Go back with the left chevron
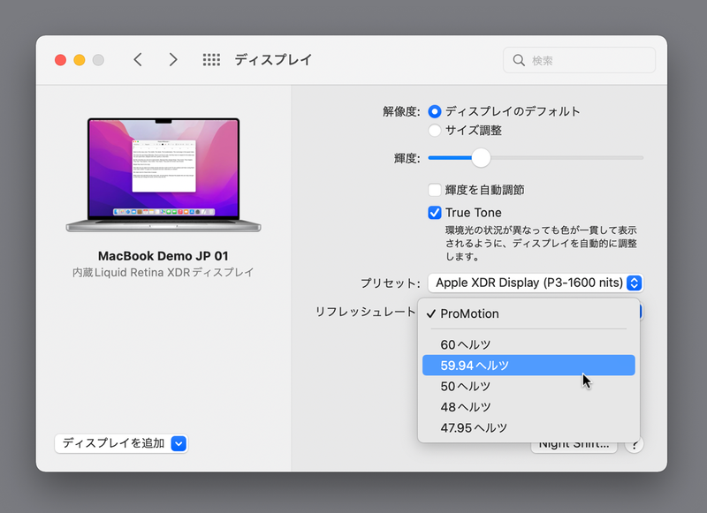This screenshot has height=513, width=707. pos(138,59)
